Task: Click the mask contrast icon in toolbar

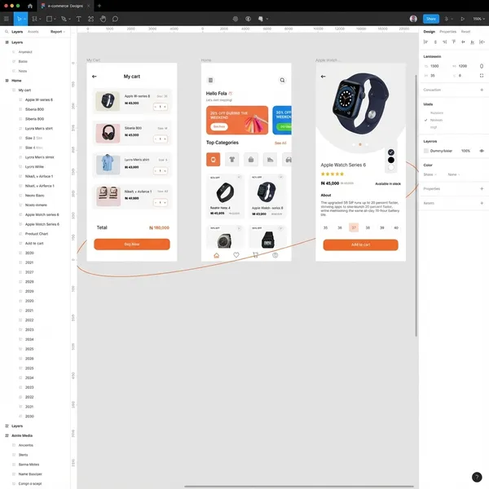Action: coord(248,19)
